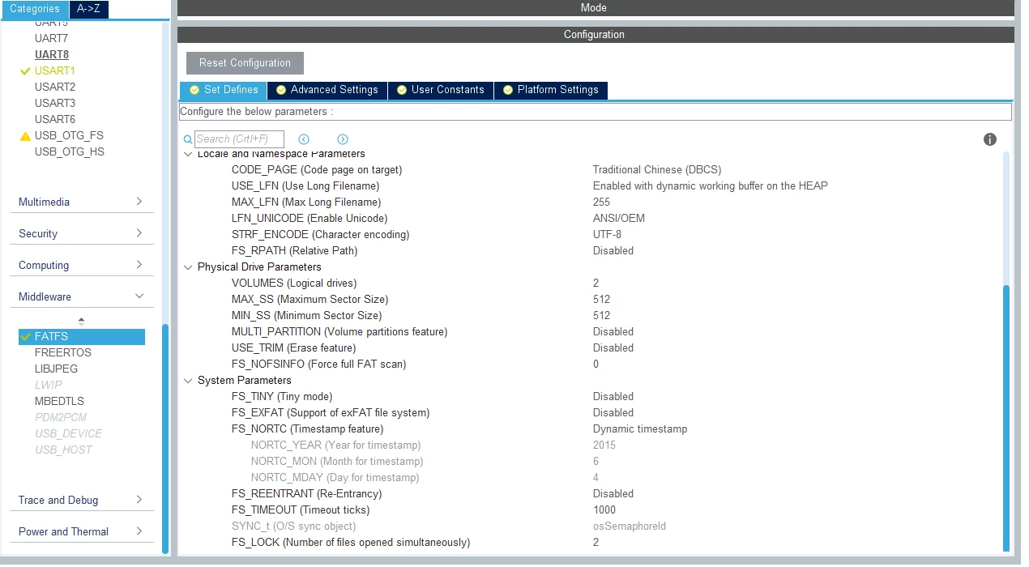Expand the Trace and Debug category

coord(139,499)
